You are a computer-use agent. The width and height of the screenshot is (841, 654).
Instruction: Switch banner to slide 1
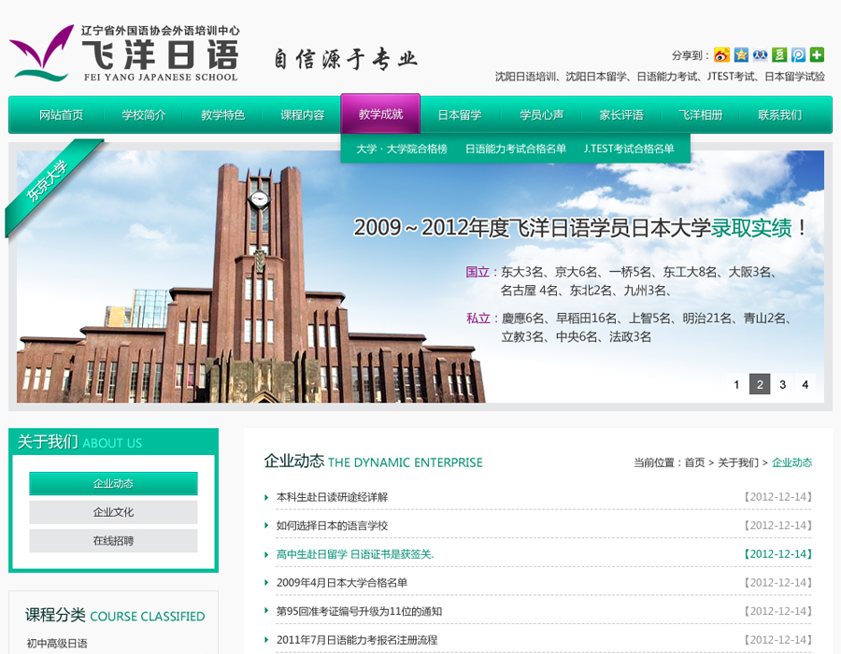click(736, 384)
